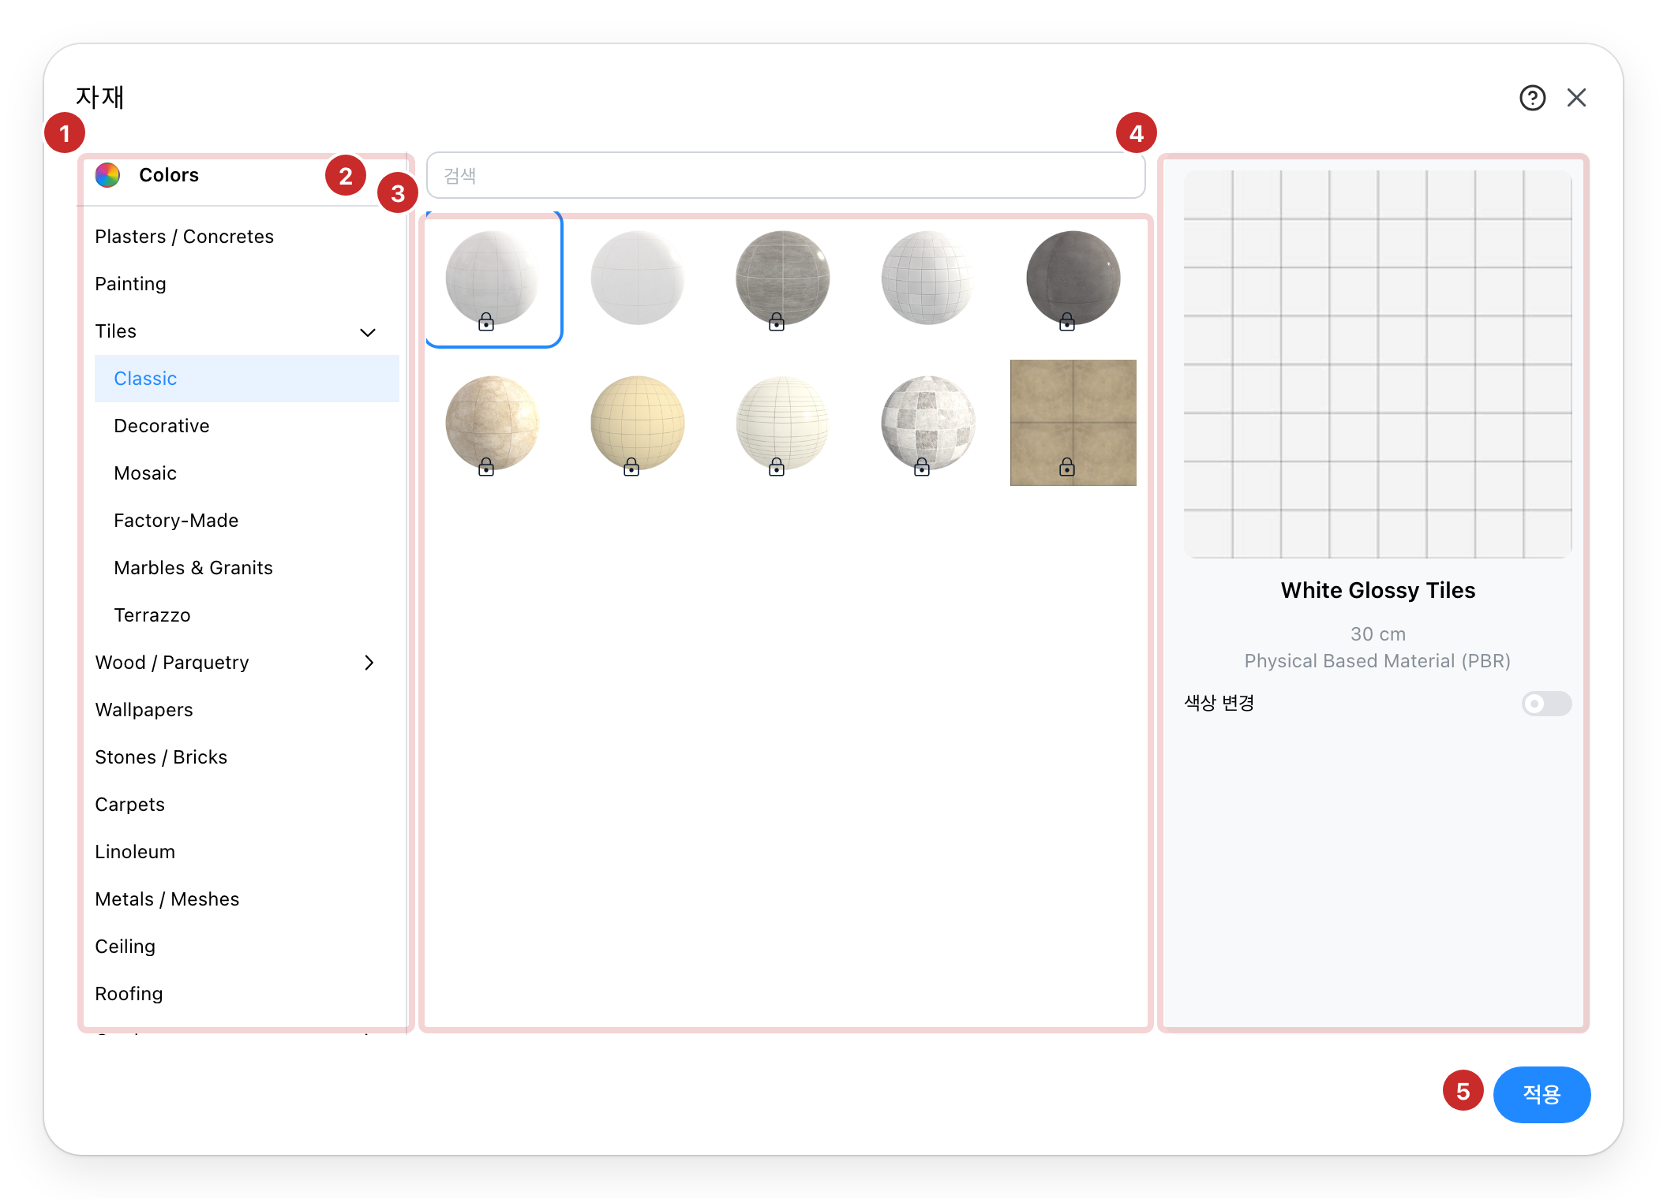Image resolution: width=1667 pixels, height=1199 pixels.
Task: Click the Colors label at list top
Action: 169,175
